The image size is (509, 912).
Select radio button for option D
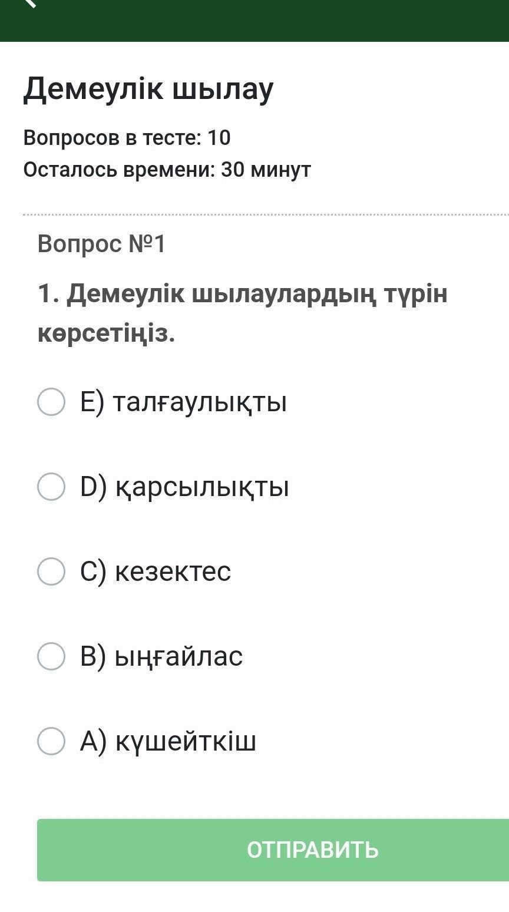pos(51,487)
